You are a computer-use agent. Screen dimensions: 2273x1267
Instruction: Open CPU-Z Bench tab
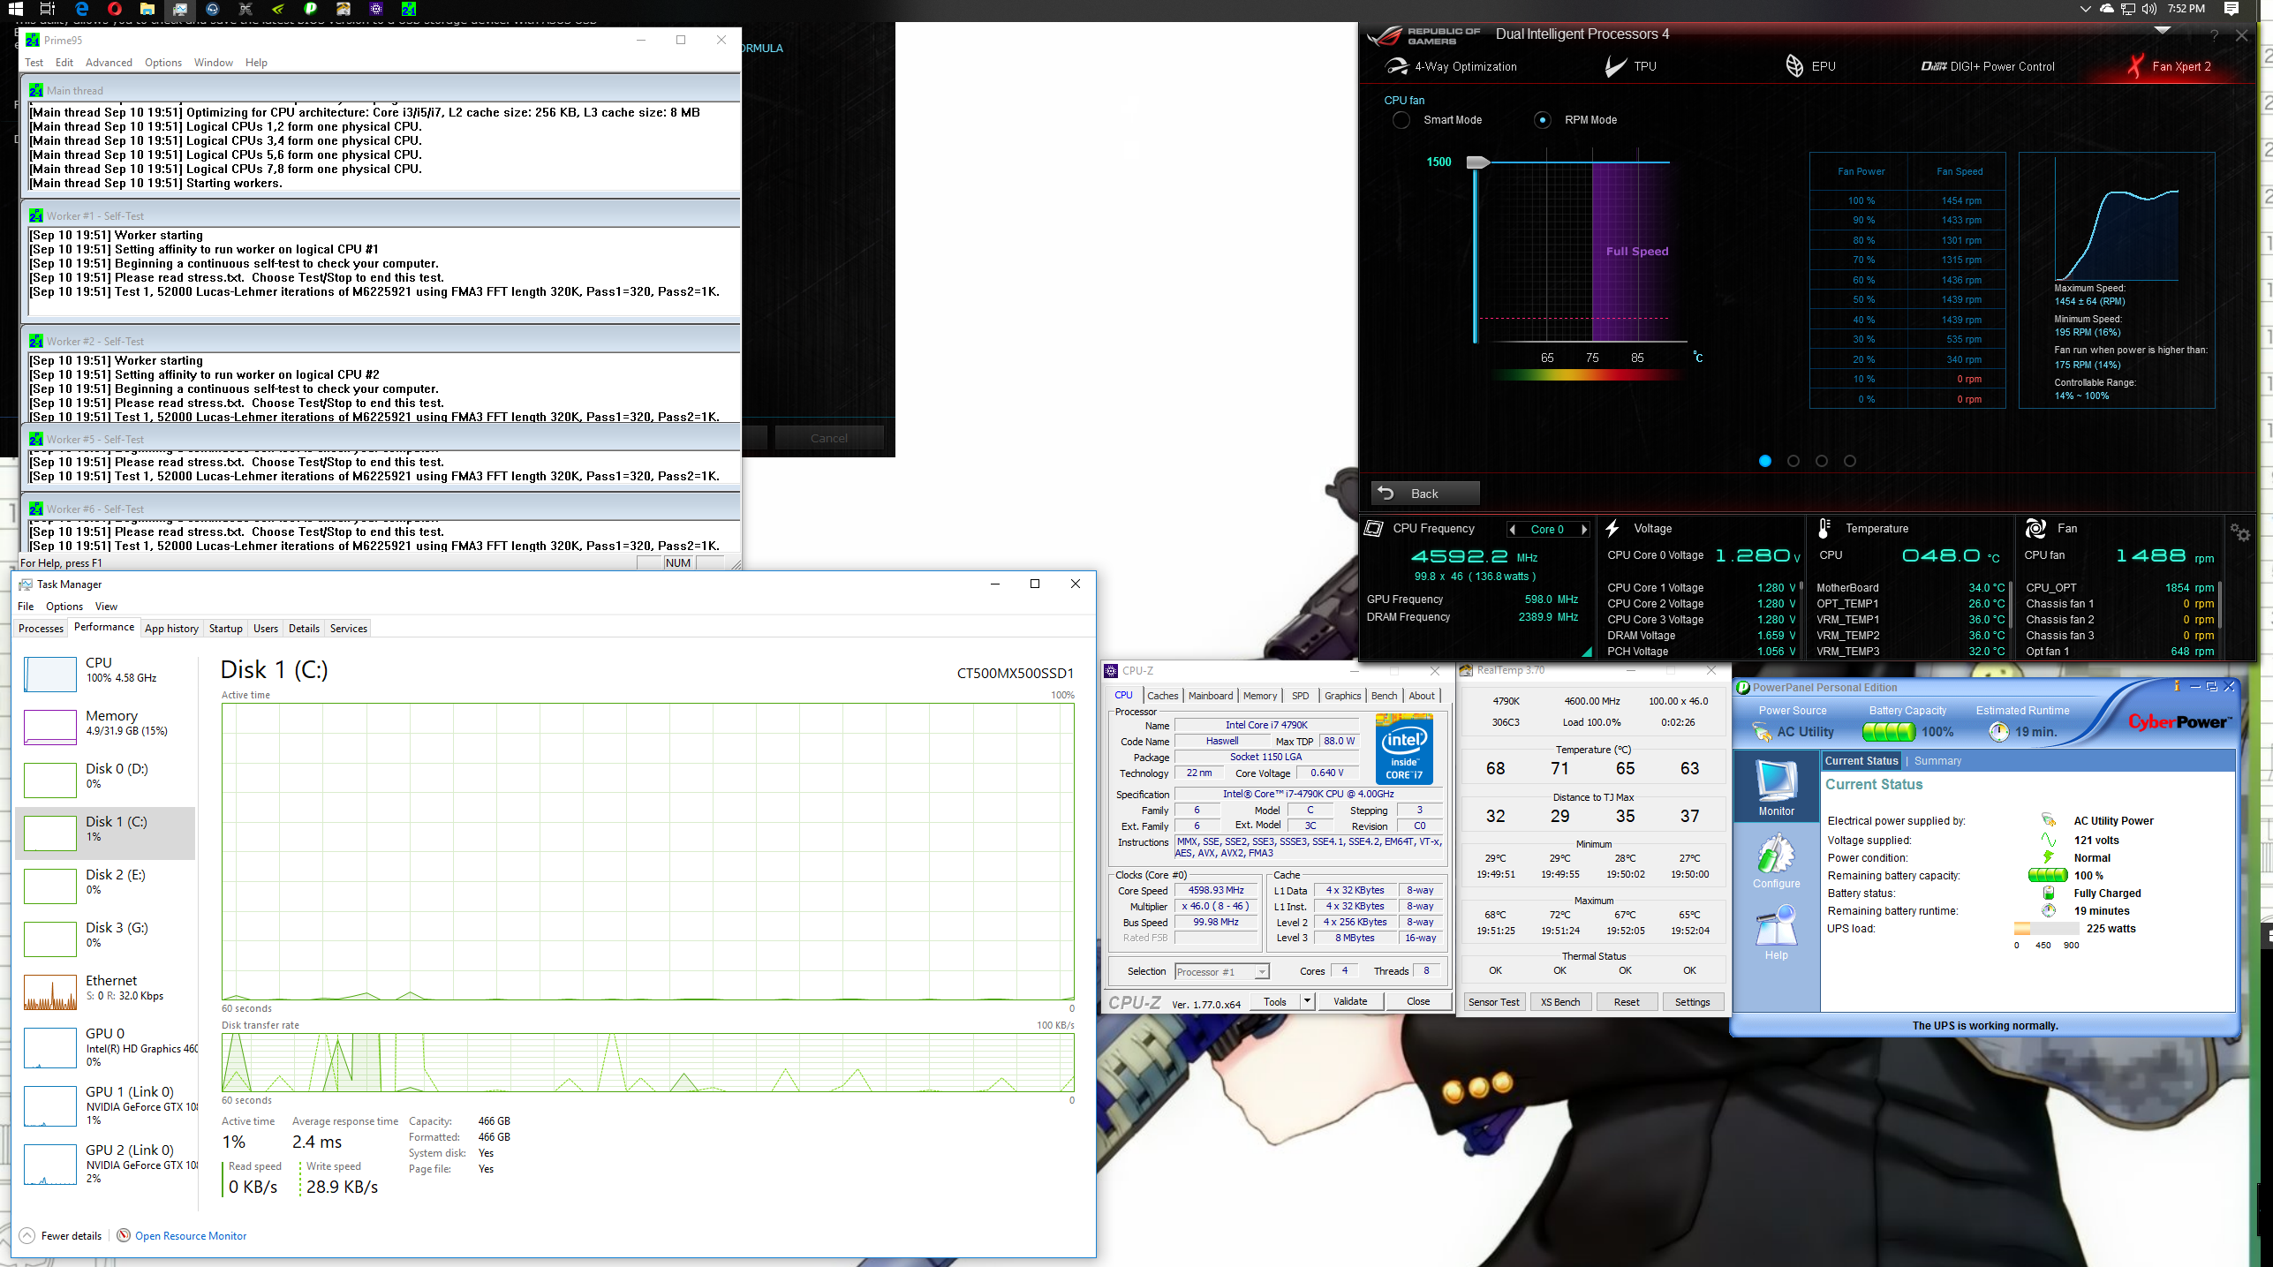1384,696
